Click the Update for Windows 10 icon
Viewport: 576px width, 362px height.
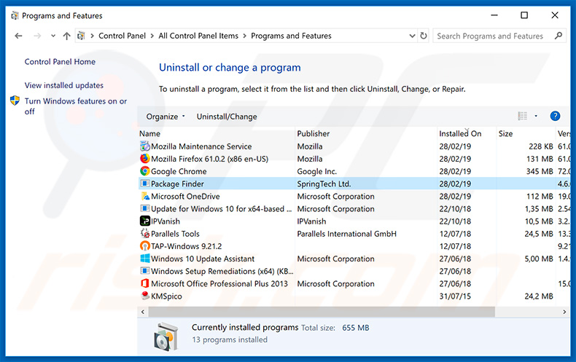[145, 208]
